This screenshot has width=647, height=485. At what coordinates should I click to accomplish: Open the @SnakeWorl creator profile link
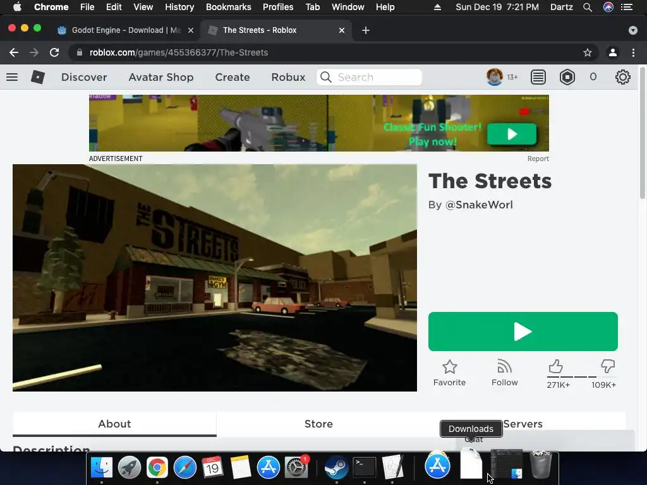point(479,205)
